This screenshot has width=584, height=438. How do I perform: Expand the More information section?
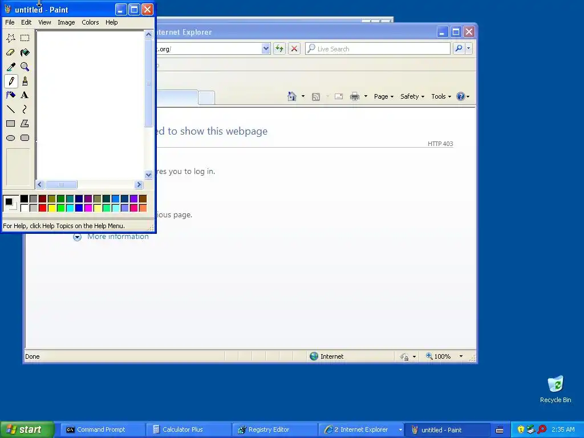[77, 237]
